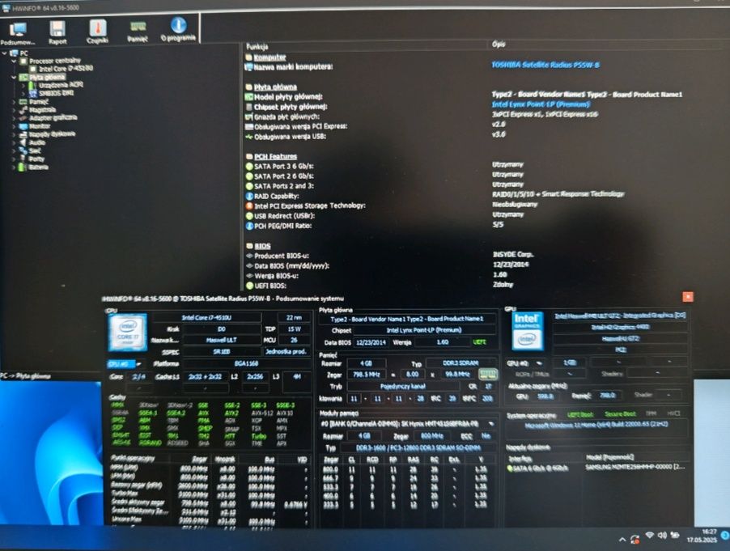
Task: Select the Audio tree item
Action: pyautogui.click(x=36, y=142)
